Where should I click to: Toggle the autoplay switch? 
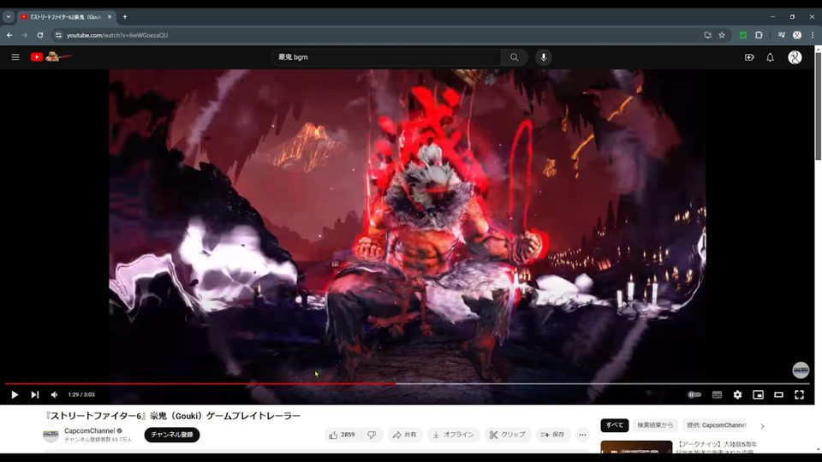(x=694, y=394)
